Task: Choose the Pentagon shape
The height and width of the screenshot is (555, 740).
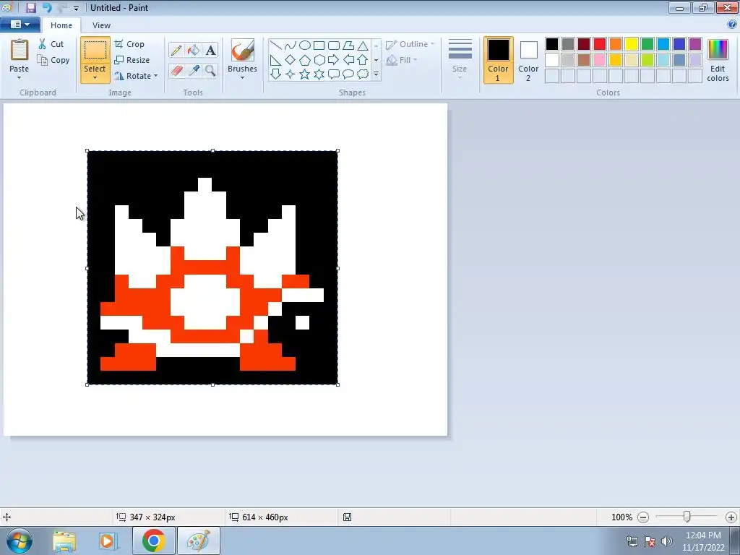Action: click(305, 60)
